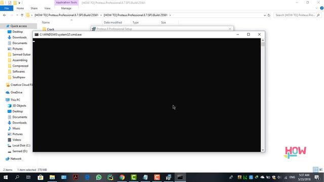Open the Sarmad Gulzar folder
The height and width of the screenshot is (182, 324).
[x=21, y=55]
